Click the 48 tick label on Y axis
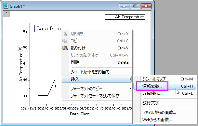198x126 pixels. (x=25, y=64)
